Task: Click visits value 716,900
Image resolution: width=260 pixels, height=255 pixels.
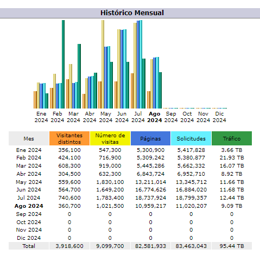Action: [110, 158]
